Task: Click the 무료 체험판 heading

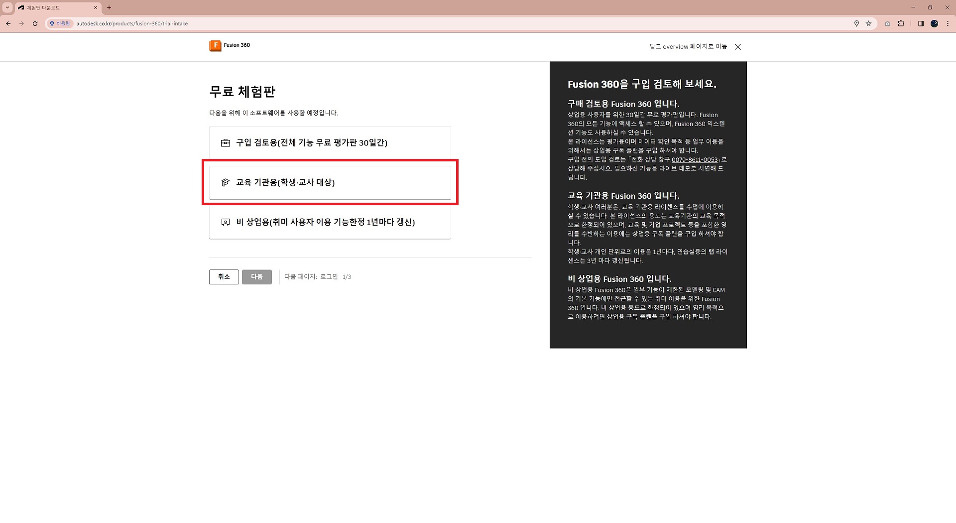Action: tap(242, 92)
